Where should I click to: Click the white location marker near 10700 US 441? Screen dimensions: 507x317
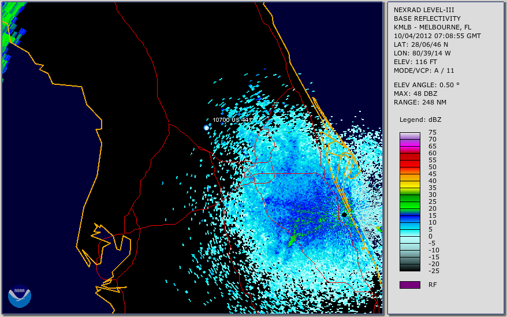206,128
